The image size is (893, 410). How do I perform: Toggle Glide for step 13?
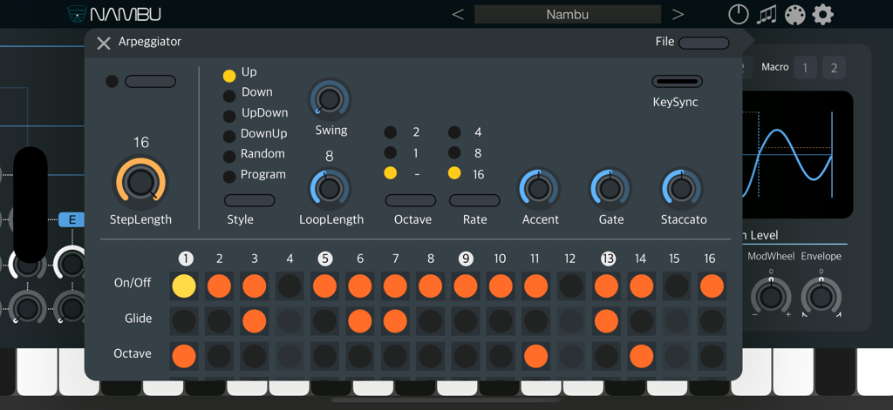[x=607, y=321]
